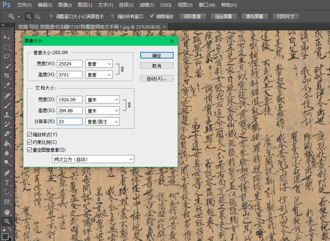Open the 文字(Y) menu
Image resolution: width=330 pixels, height=241 pixels.
105,5
